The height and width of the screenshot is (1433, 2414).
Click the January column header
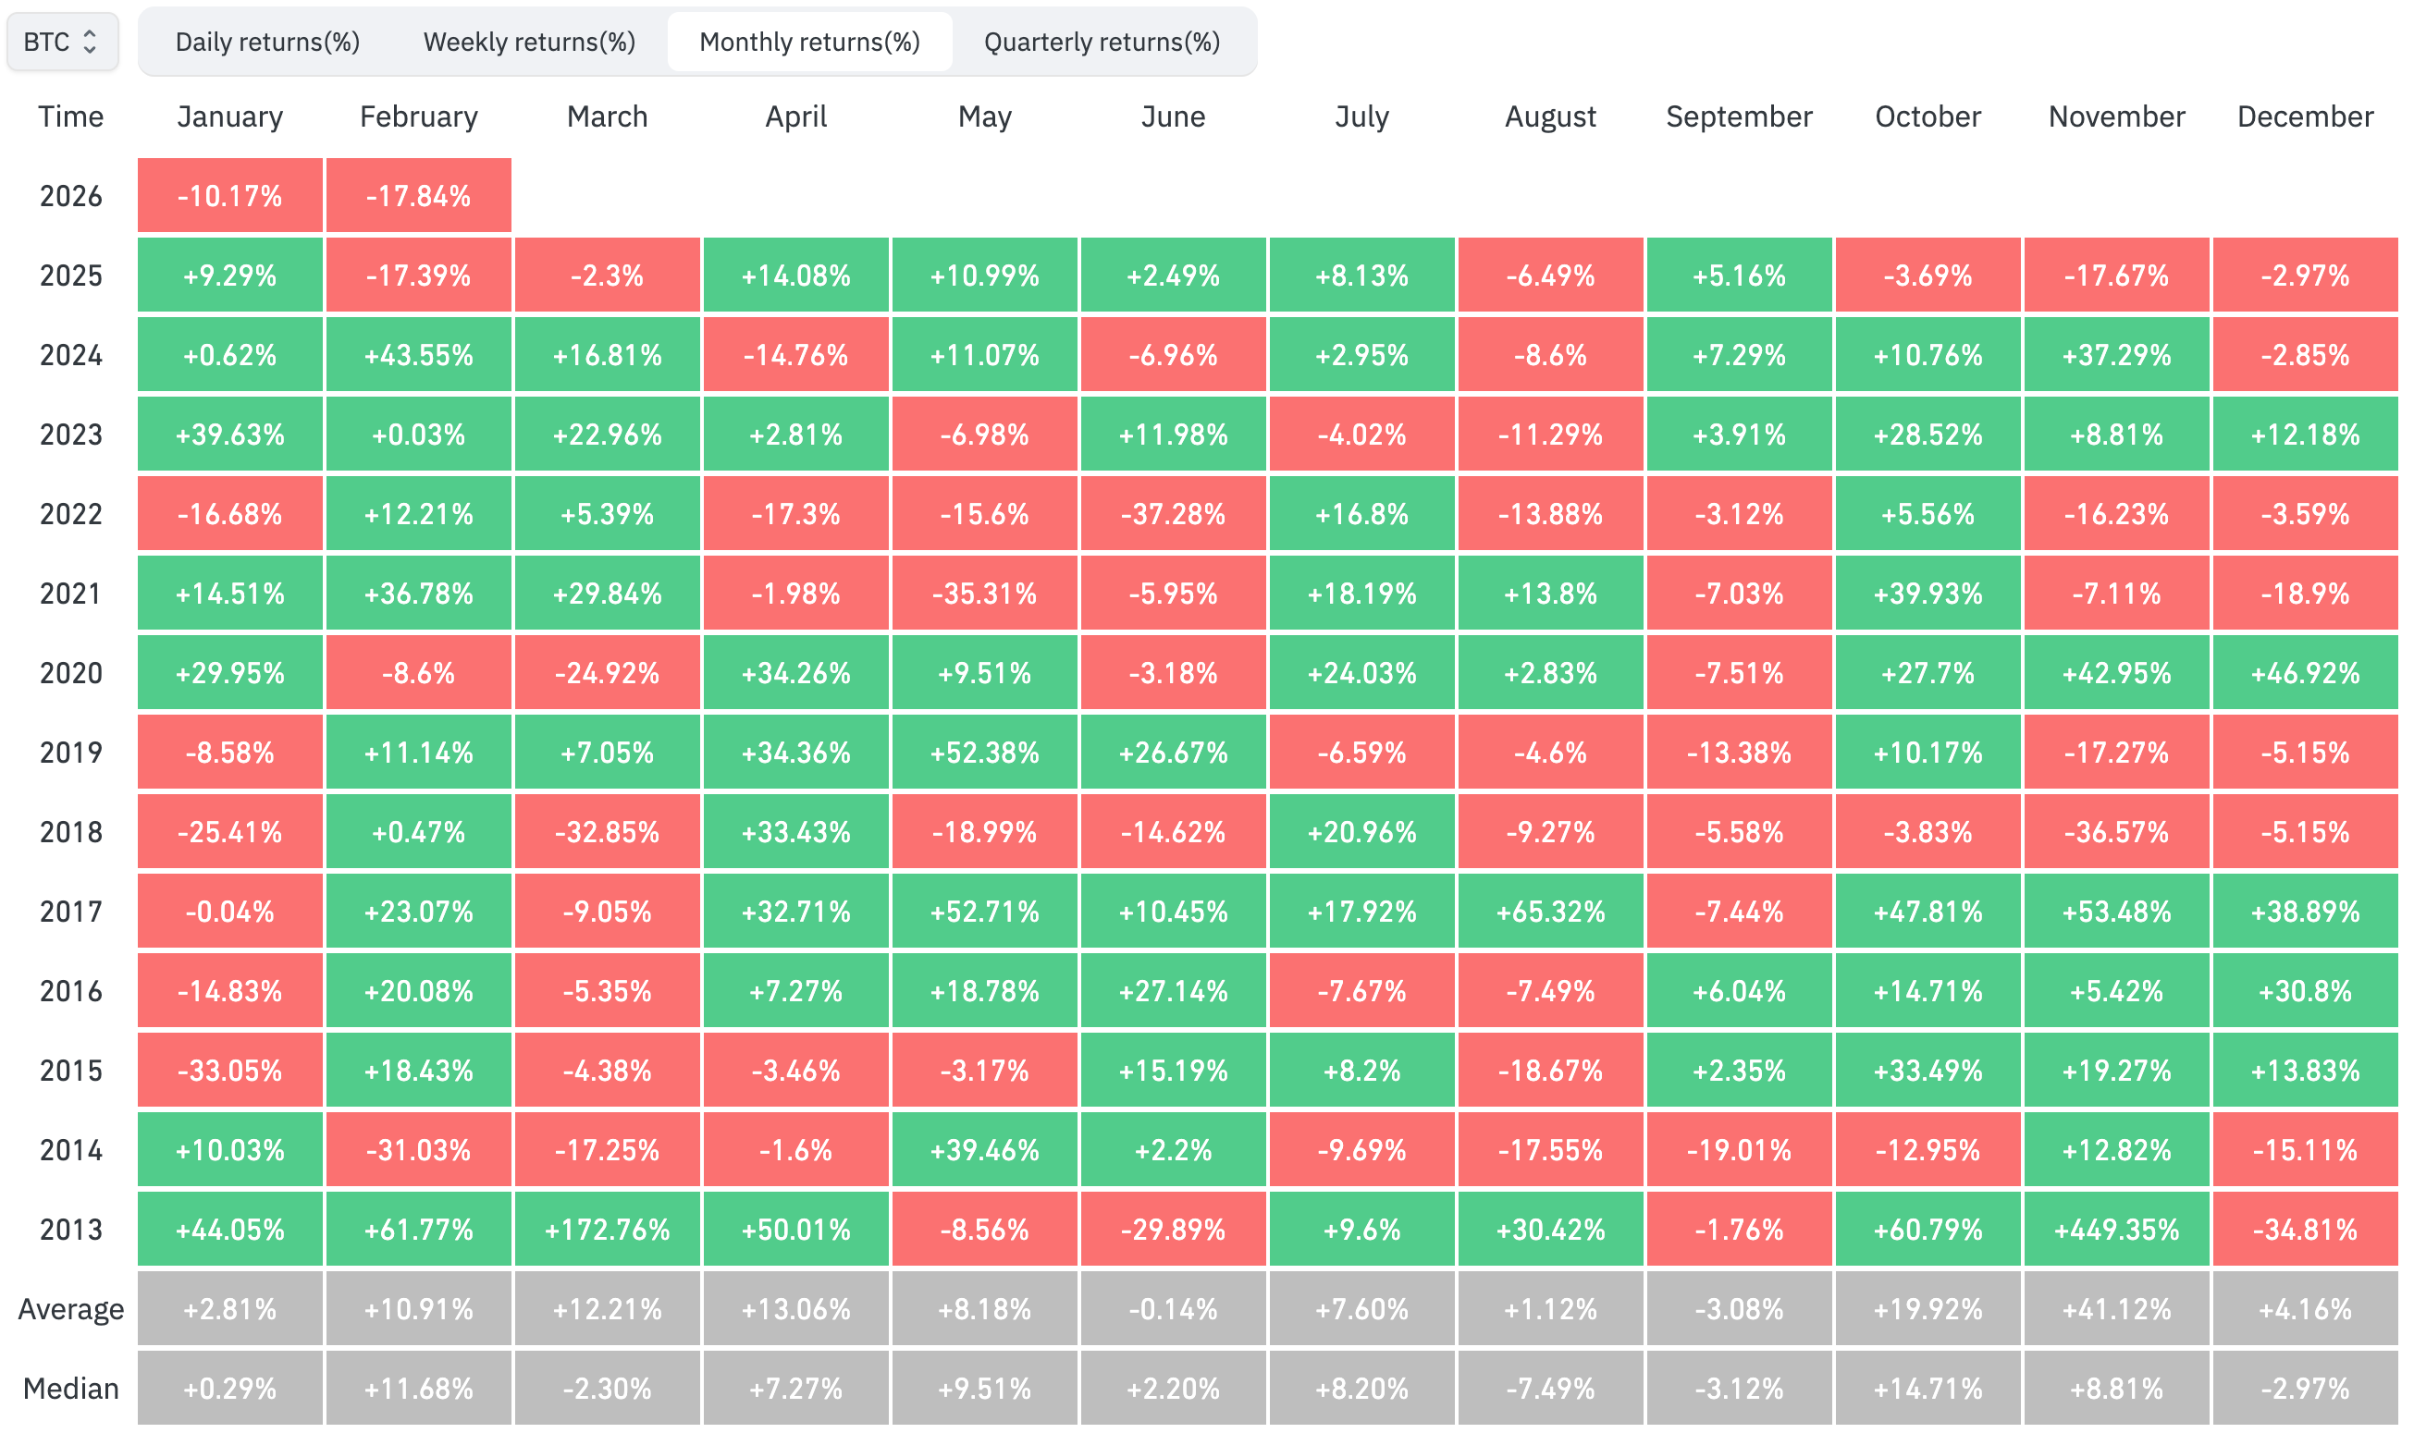coord(230,116)
